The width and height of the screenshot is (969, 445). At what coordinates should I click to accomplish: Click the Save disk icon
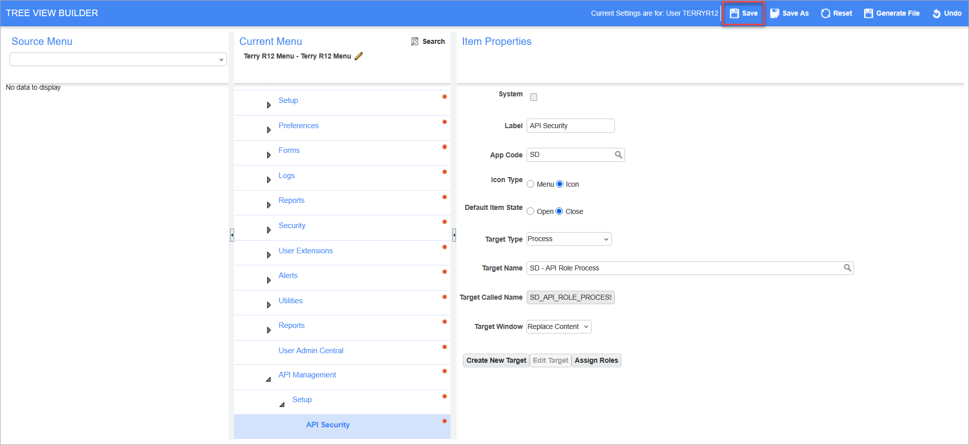(734, 14)
